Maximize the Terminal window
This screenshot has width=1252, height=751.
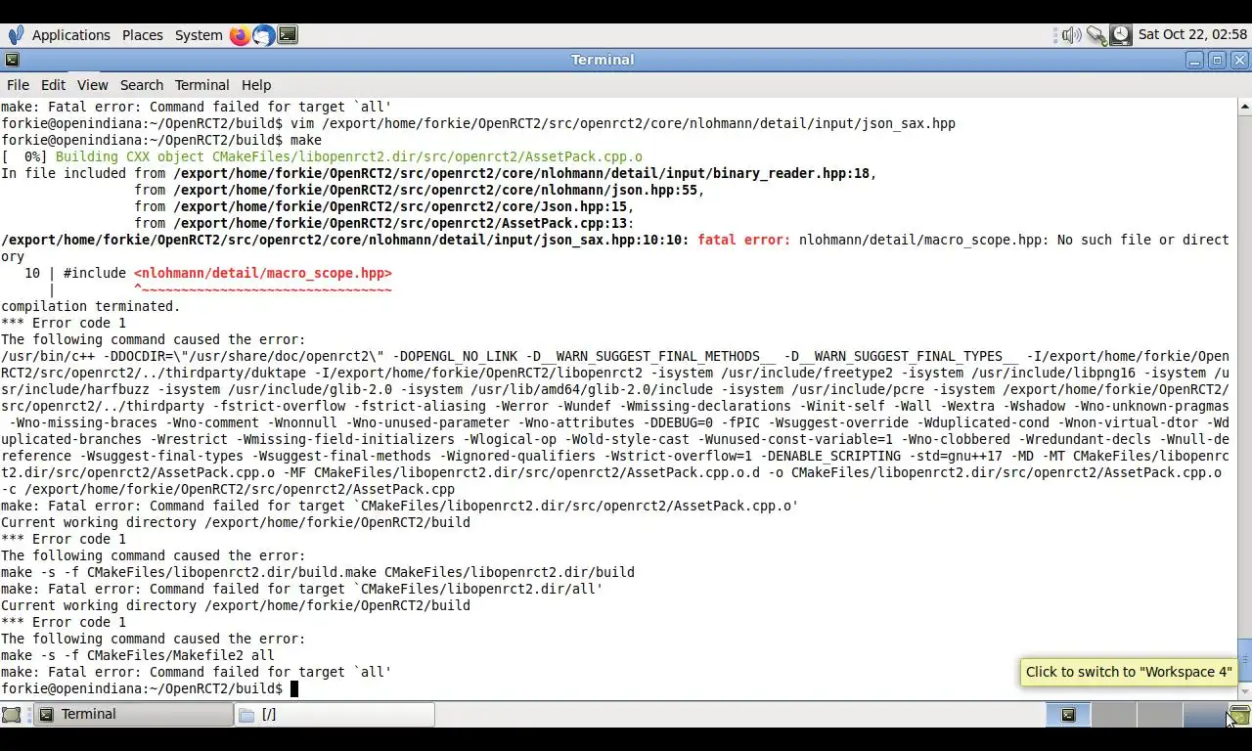tap(1217, 60)
